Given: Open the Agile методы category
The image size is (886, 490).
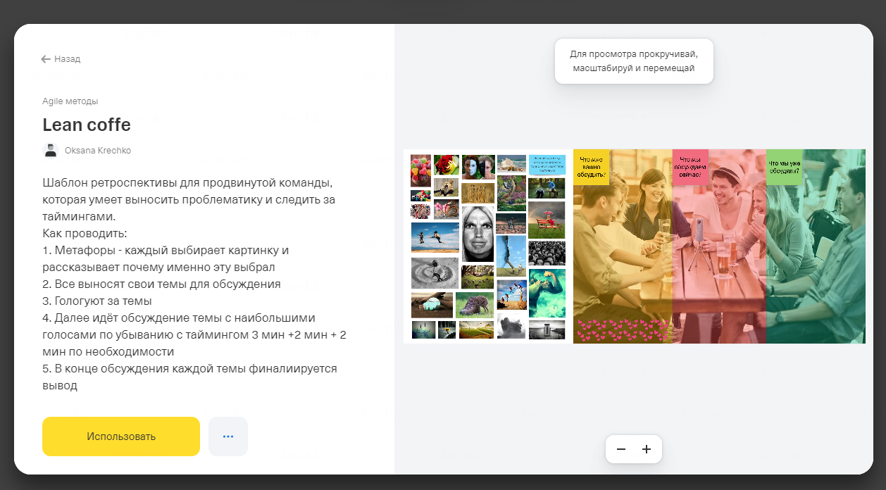Looking at the screenshot, I should click(x=70, y=101).
